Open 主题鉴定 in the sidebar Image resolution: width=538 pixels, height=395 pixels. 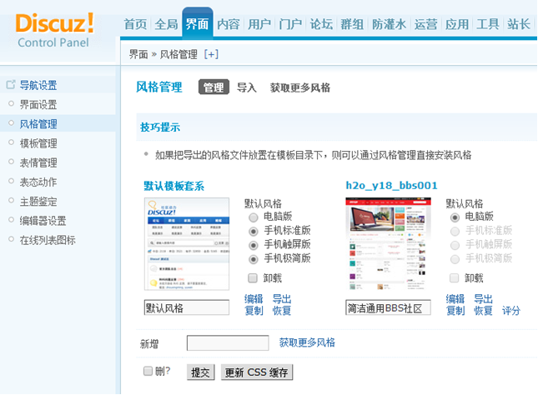38,202
